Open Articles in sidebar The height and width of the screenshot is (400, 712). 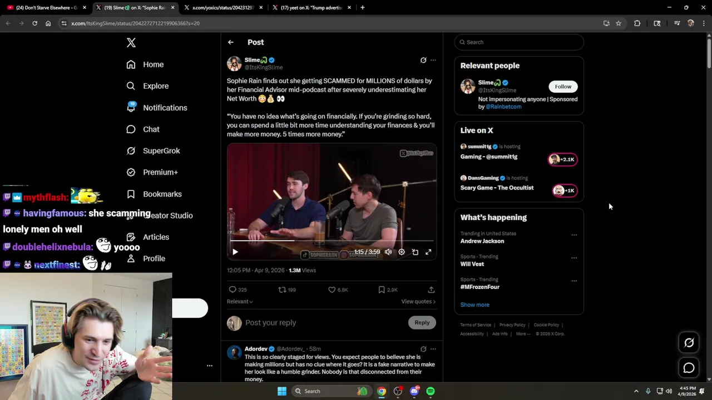coord(147,237)
